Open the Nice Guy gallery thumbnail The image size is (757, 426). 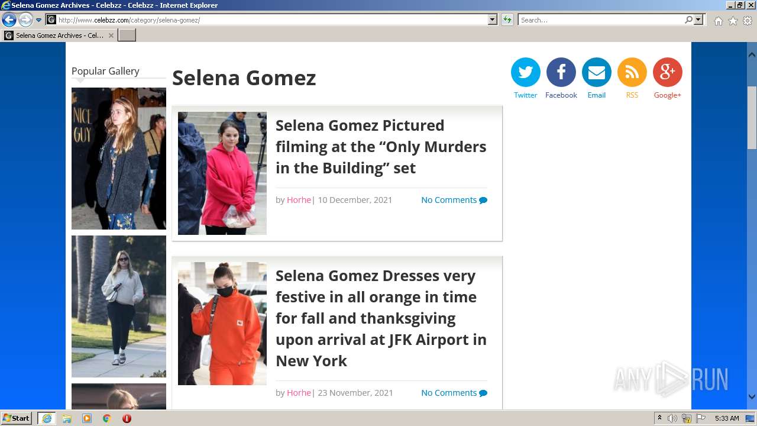119,159
